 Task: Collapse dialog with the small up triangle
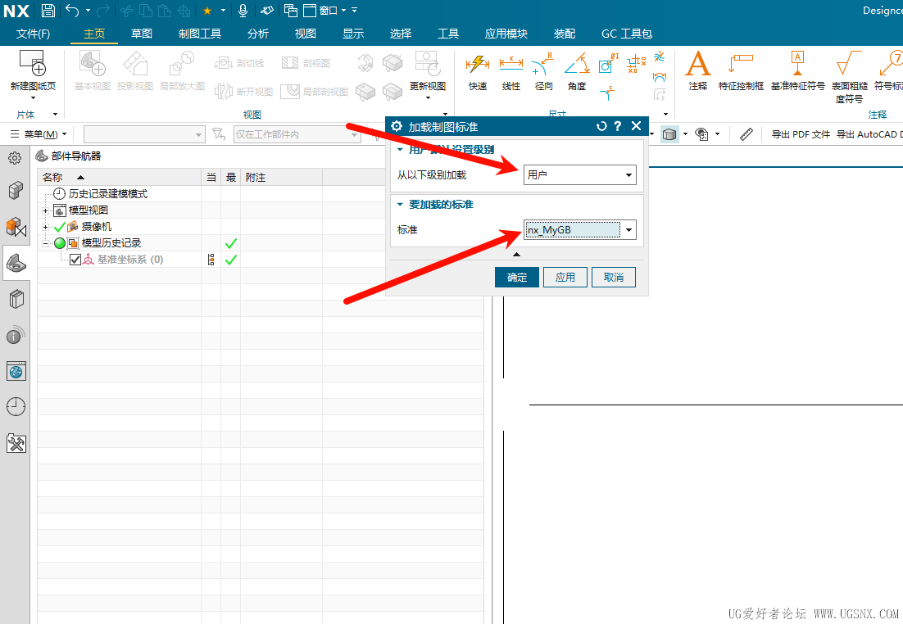pyautogui.click(x=516, y=255)
